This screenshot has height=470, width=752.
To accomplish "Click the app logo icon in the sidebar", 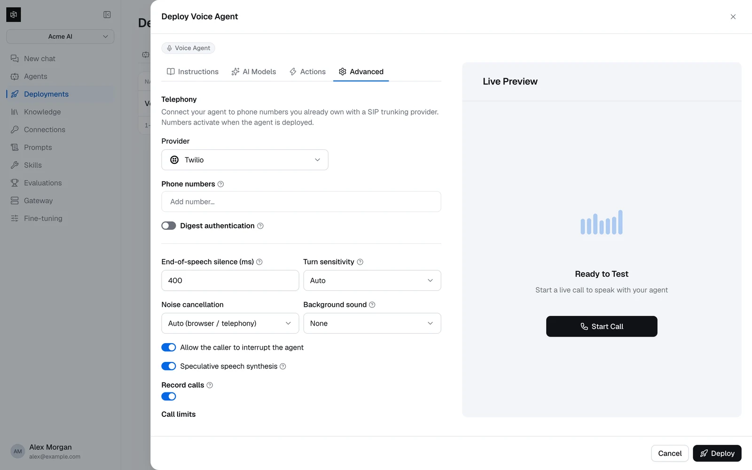I will 14,15.
